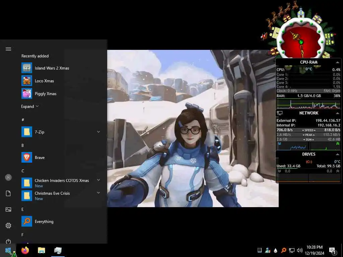Collapse the CPU-RAM gadget panel
The height and width of the screenshot is (257, 343).
coord(338,62)
